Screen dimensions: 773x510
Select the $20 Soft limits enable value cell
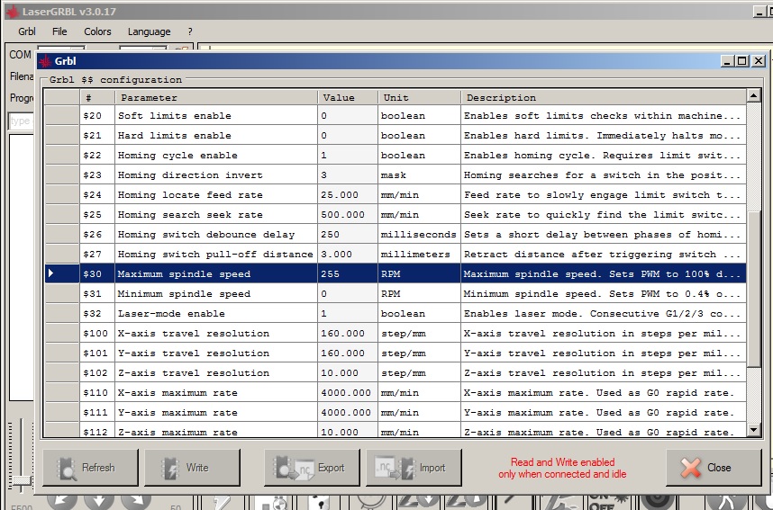tap(348, 115)
